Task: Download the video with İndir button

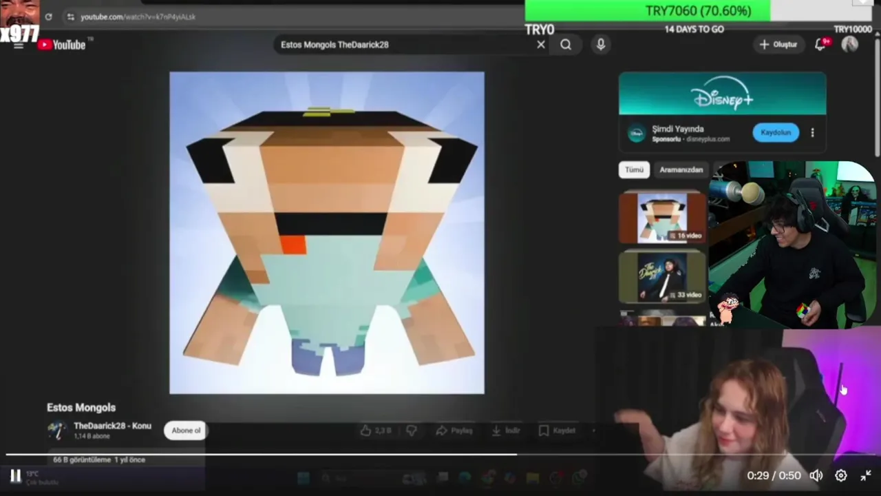Action: click(506, 431)
